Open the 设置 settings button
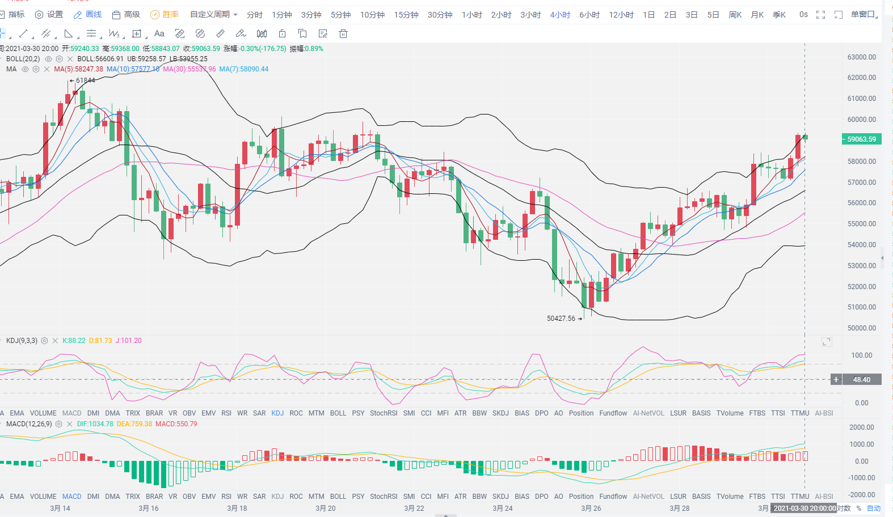Viewport: 893px width, 517px height. (x=49, y=14)
